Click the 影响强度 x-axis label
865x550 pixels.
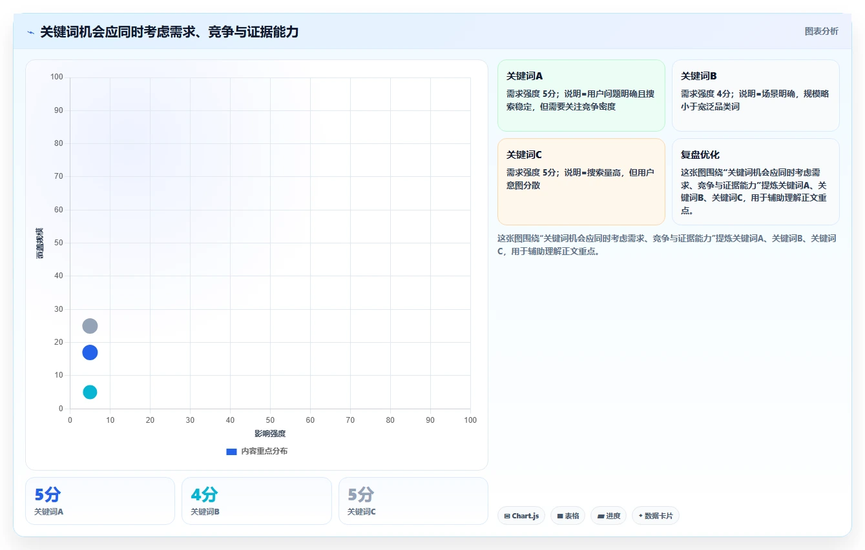[270, 434]
